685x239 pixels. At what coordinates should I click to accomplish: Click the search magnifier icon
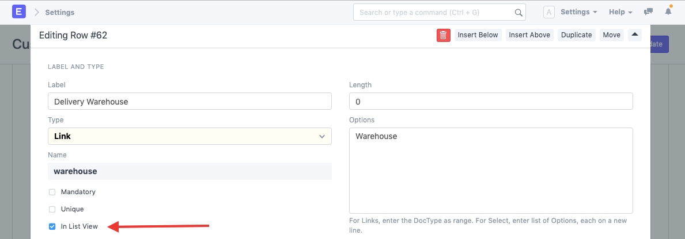click(518, 12)
